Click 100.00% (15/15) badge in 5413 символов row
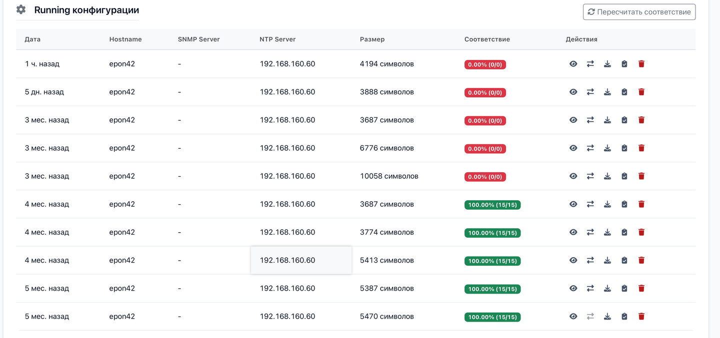The width and height of the screenshot is (720, 338). pos(492,261)
